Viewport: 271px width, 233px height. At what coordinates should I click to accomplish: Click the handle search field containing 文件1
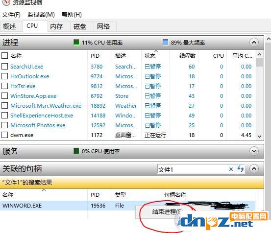coord(192,169)
